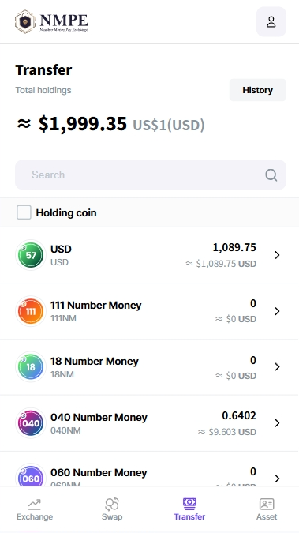This screenshot has height=533, width=299.
Task: Select the green 57 USD coin icon
Action: pos(31,255)
